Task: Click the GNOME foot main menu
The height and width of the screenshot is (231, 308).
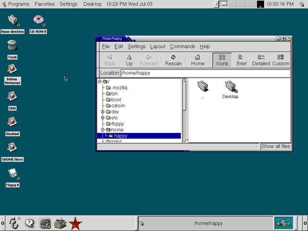Action: click(14, 223)
